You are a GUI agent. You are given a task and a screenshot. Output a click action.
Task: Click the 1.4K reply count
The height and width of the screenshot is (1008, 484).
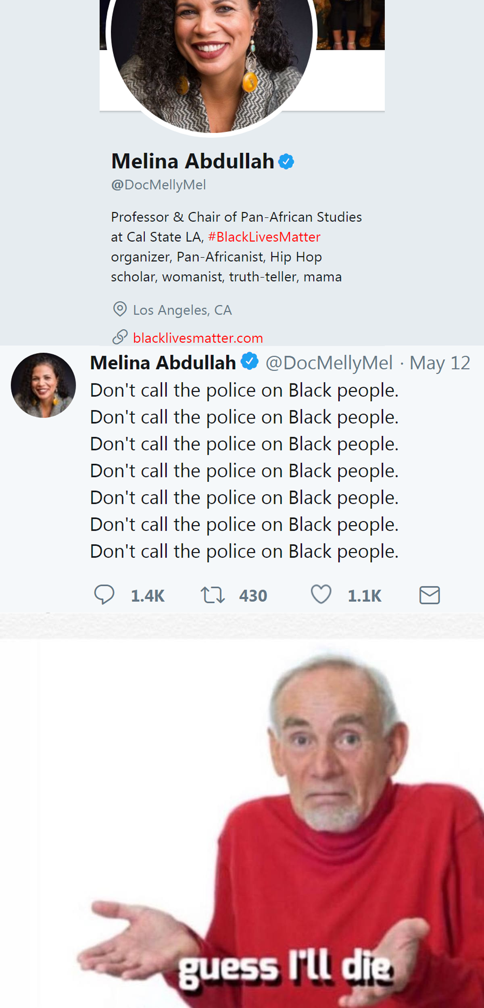point(148,596)
